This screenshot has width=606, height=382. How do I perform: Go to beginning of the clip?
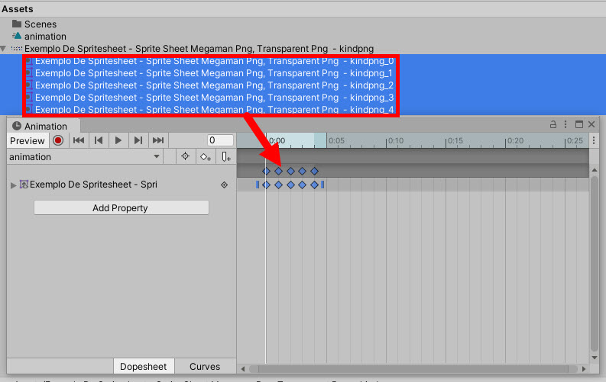79,140
